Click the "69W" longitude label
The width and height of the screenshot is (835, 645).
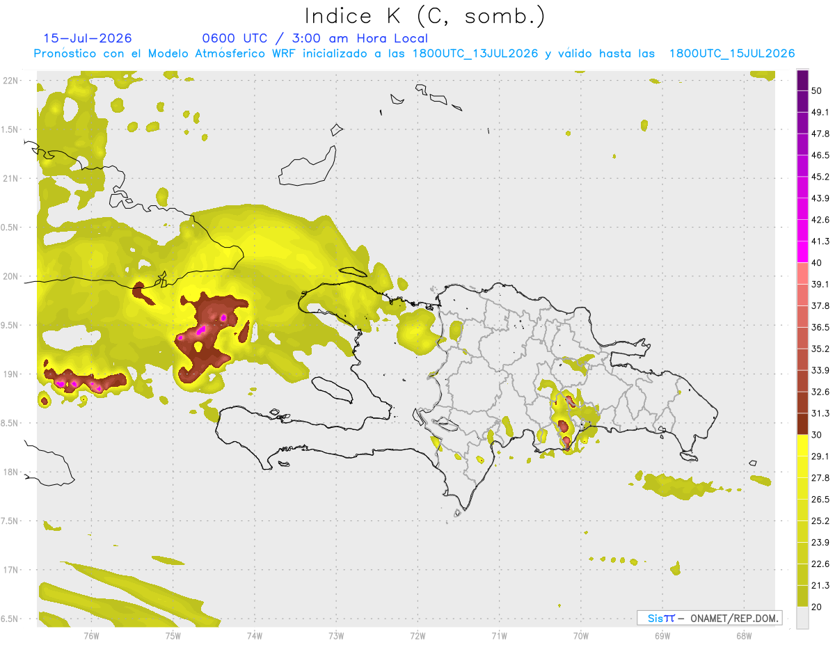coord(662,635)
